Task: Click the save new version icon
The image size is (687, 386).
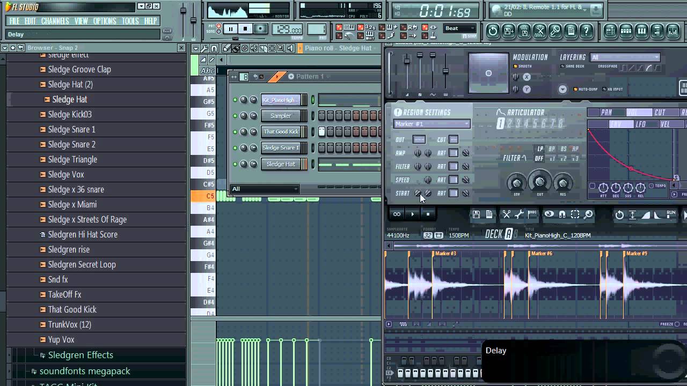Action: [x=508, y=31]
